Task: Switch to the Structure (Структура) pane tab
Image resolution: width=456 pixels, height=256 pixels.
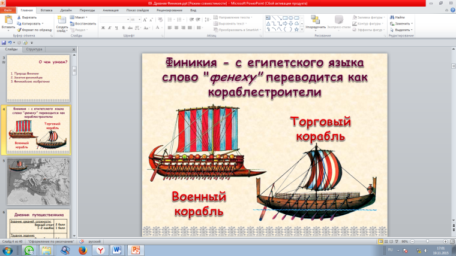Action: pyautogui.click(x=34, y=49)
